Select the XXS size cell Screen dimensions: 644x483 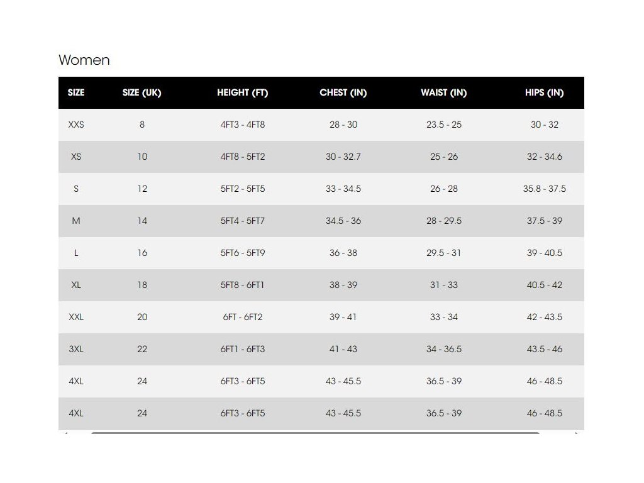[76, 125]
